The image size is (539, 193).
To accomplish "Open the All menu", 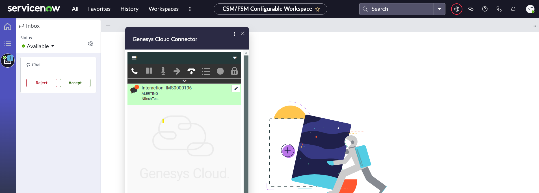I will pos(75,9).
